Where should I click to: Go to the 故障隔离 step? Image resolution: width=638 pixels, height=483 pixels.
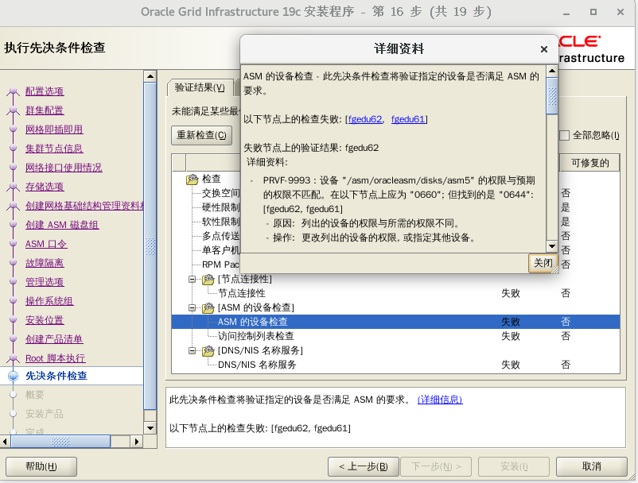(x=45, y=263)
